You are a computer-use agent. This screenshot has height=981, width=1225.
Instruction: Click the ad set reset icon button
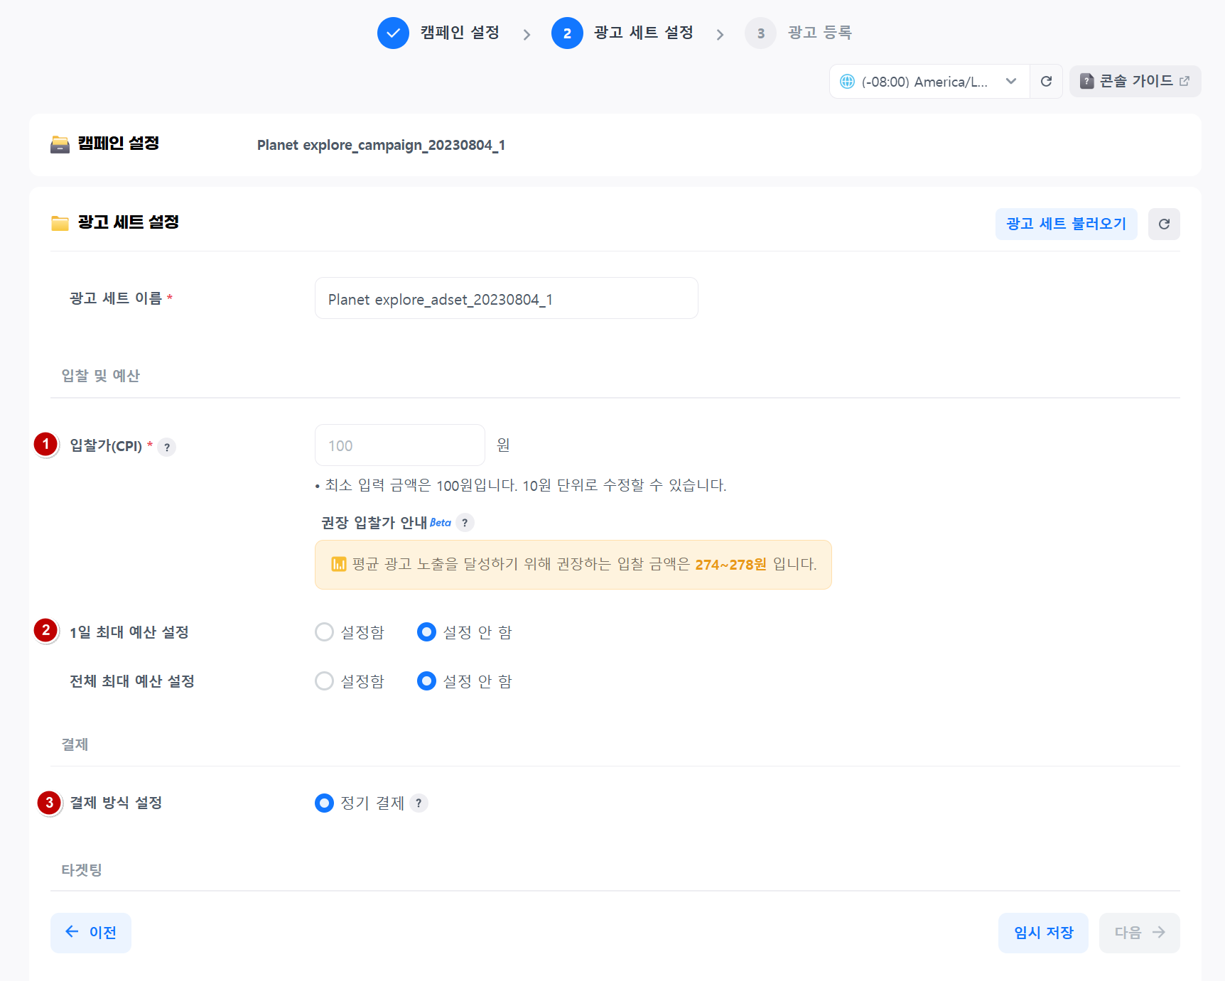coord(1164,224)
